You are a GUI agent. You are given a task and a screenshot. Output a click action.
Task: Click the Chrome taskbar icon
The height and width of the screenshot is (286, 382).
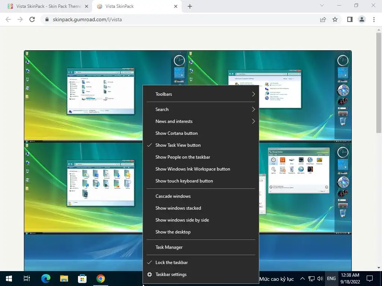(x=100, y=279)
